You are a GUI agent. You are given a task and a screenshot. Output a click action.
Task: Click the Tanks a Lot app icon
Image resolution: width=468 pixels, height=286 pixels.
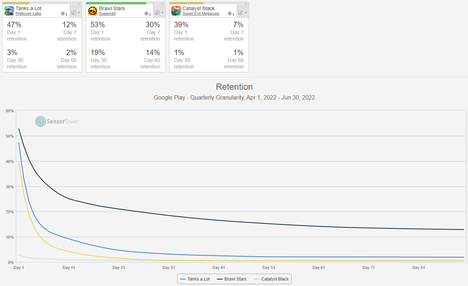[9, 11]
